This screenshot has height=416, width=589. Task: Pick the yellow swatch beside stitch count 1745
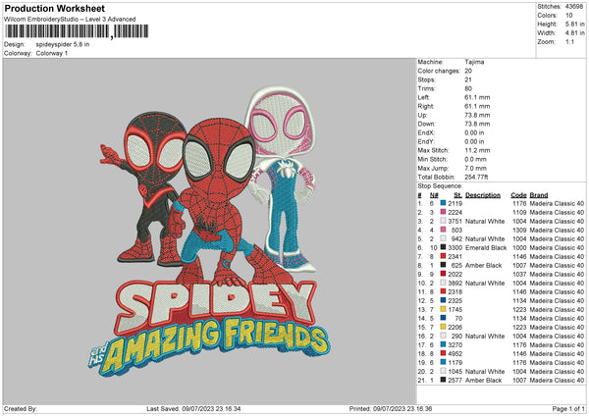(443, 309)
